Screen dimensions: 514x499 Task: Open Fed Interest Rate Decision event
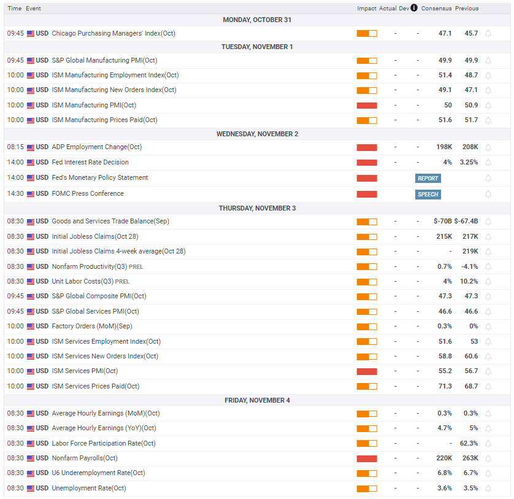90,162
